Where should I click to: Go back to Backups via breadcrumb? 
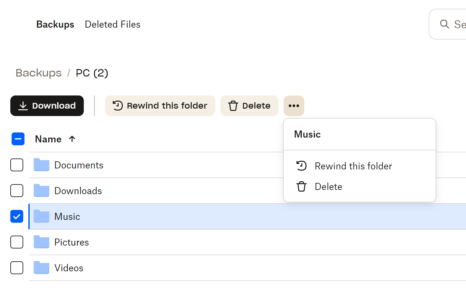point(39,73)
